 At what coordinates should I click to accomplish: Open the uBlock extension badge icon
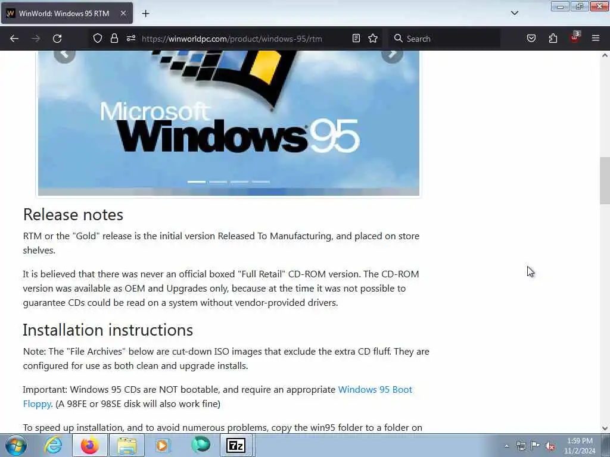pyautogui.click(x=575, y=37)
